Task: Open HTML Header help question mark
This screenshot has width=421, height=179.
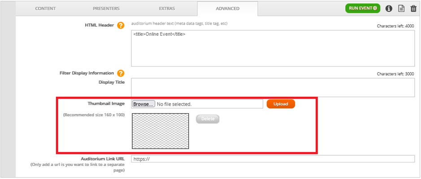Action: [121, 26]
